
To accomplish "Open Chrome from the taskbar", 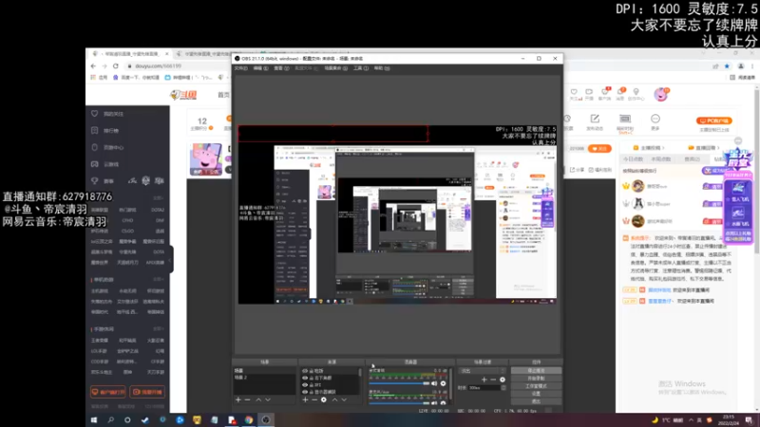I will [x=249, y=419].
